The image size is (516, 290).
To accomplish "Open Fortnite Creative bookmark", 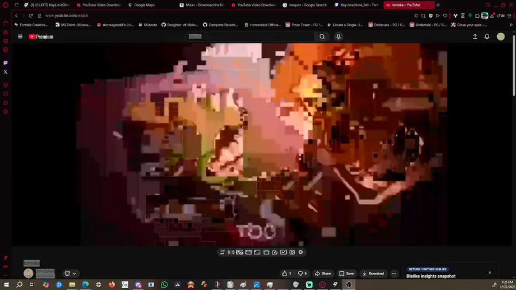I will [x=32, y=25].
